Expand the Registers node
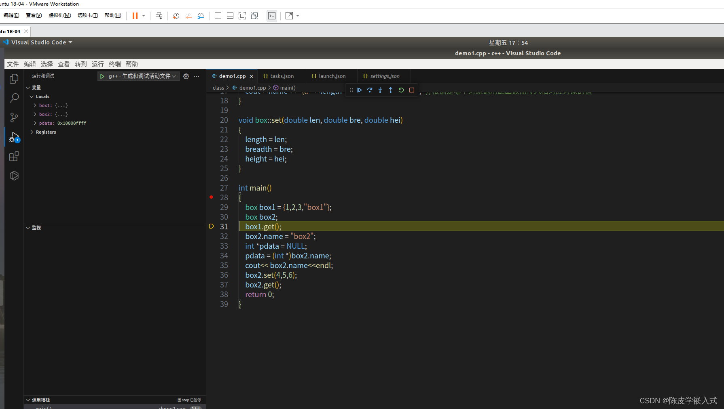Screen dimensions: 724x409 [32, 132]
